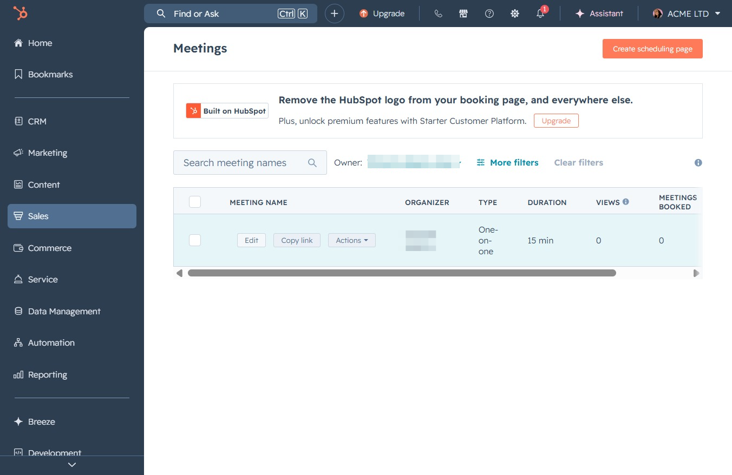The image size is (732, 475).
Task: Sort by the Meeting Name column header
Action: [258, 202]
